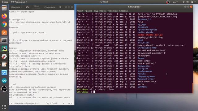Open the Файл menu in terminal
198x111 pixels.
(80, 11)
